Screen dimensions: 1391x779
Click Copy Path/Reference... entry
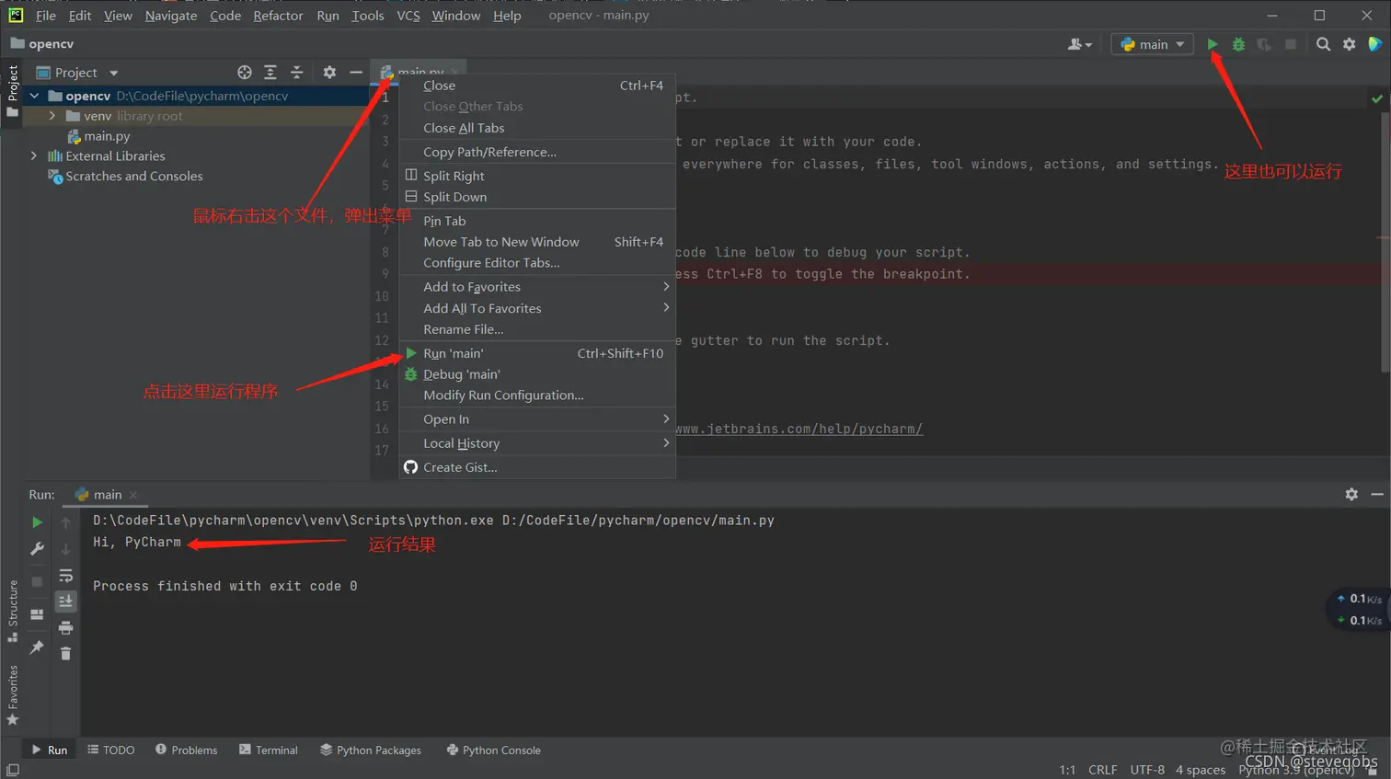point(538,152)
